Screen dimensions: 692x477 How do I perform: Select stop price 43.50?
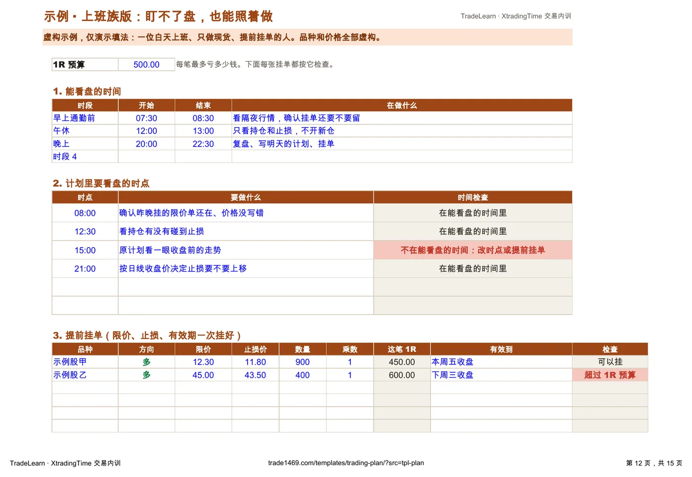coord(256,375)
